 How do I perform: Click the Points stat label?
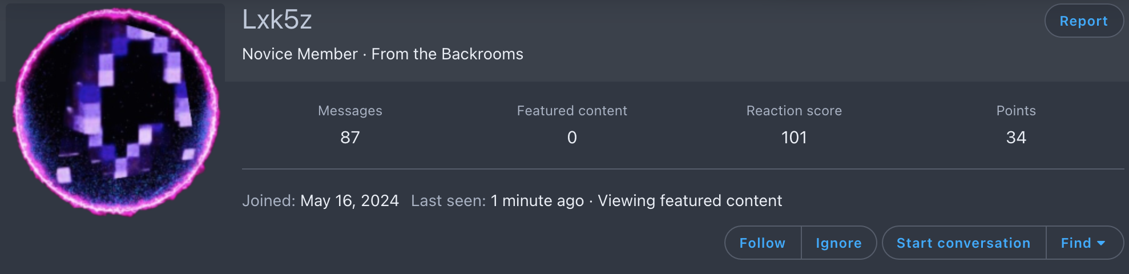tap(1016, 111)
